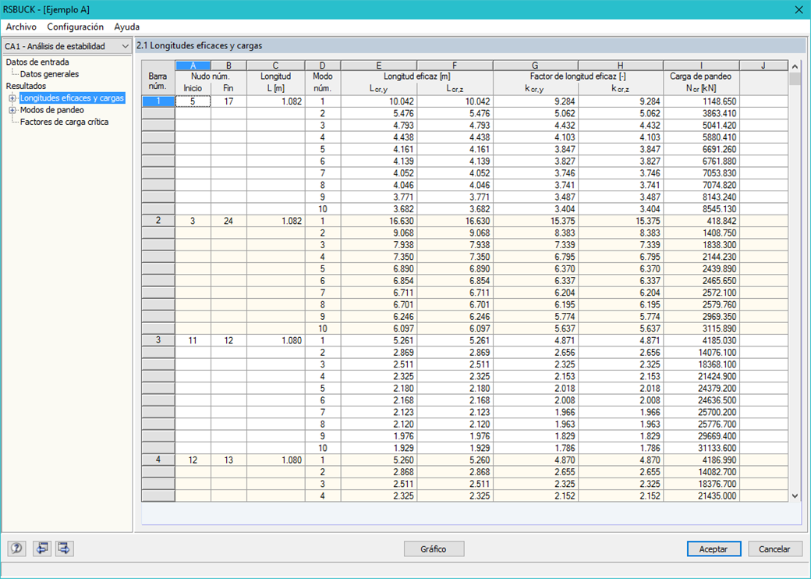811x579 pixels.
Task: Click buckling load cell 4185.030
Action: 701,340
